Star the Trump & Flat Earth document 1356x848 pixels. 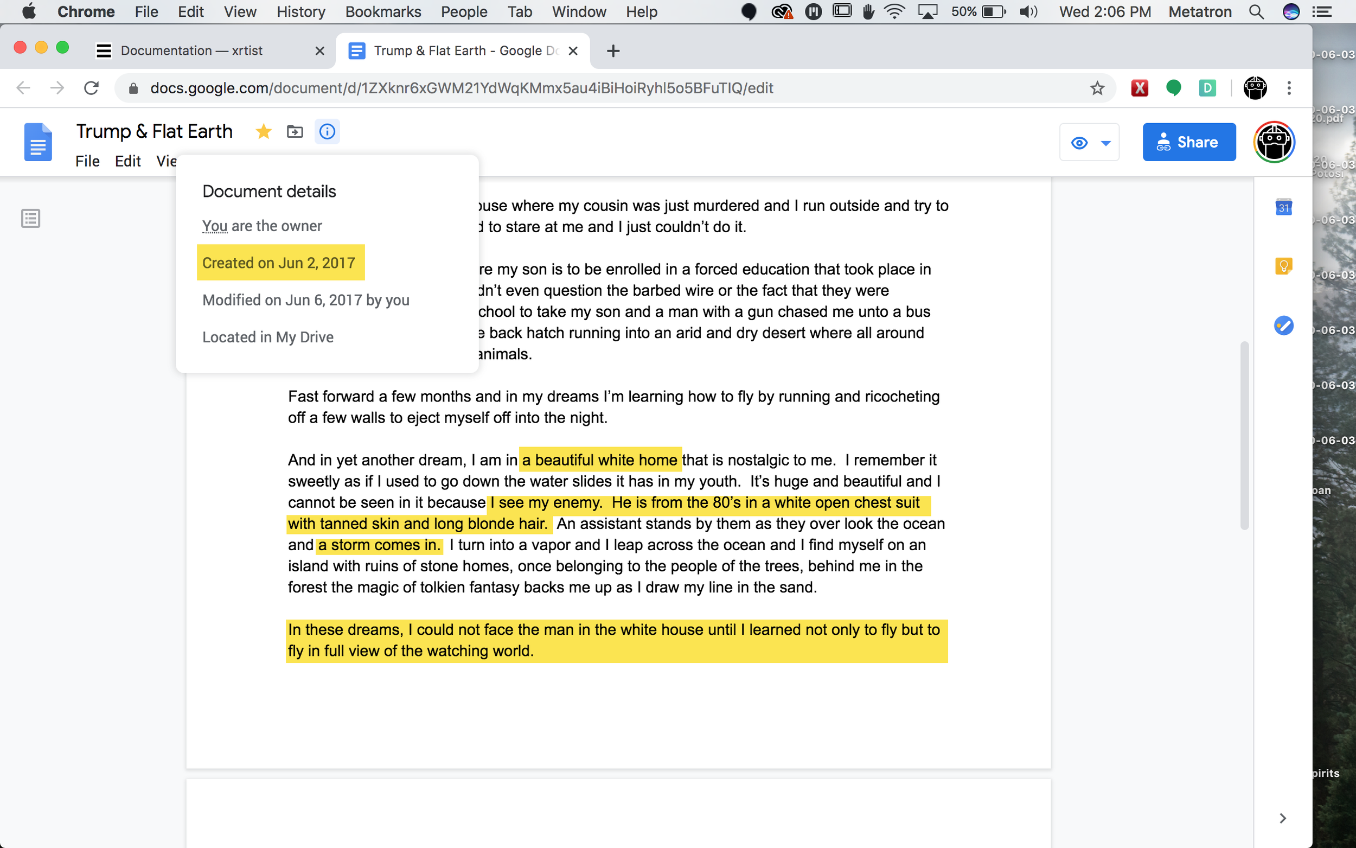[x=263, y=131]
